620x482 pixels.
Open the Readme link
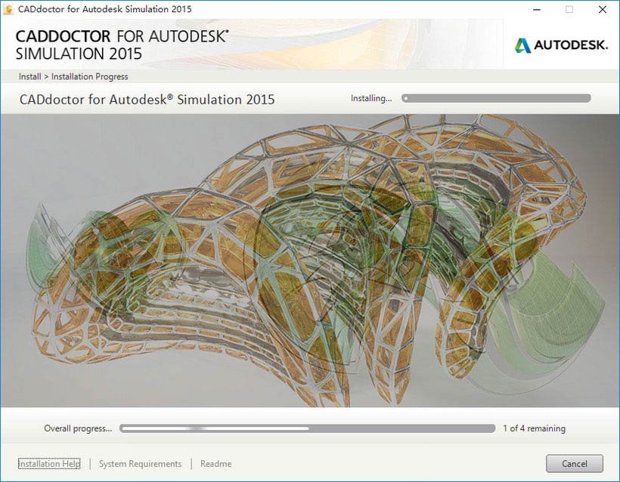coord(216,463)
